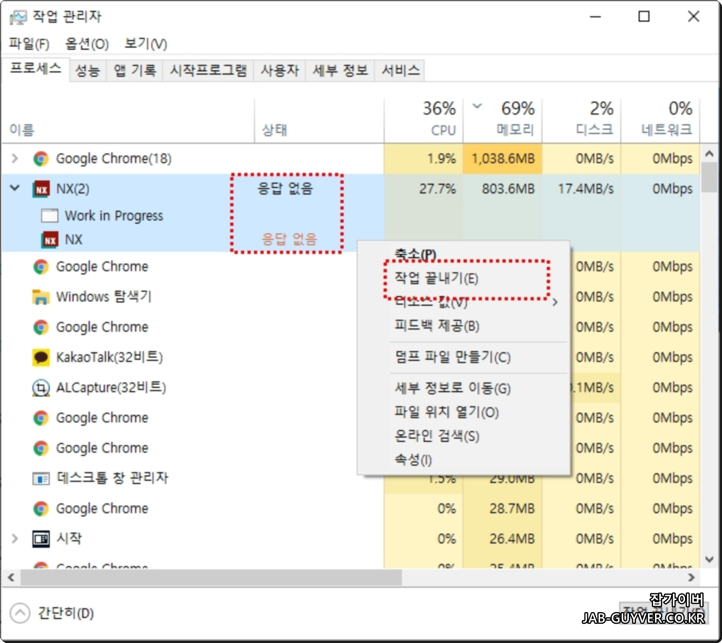
Task: Expand the 시작 process group
Action: tap(15, 538)
